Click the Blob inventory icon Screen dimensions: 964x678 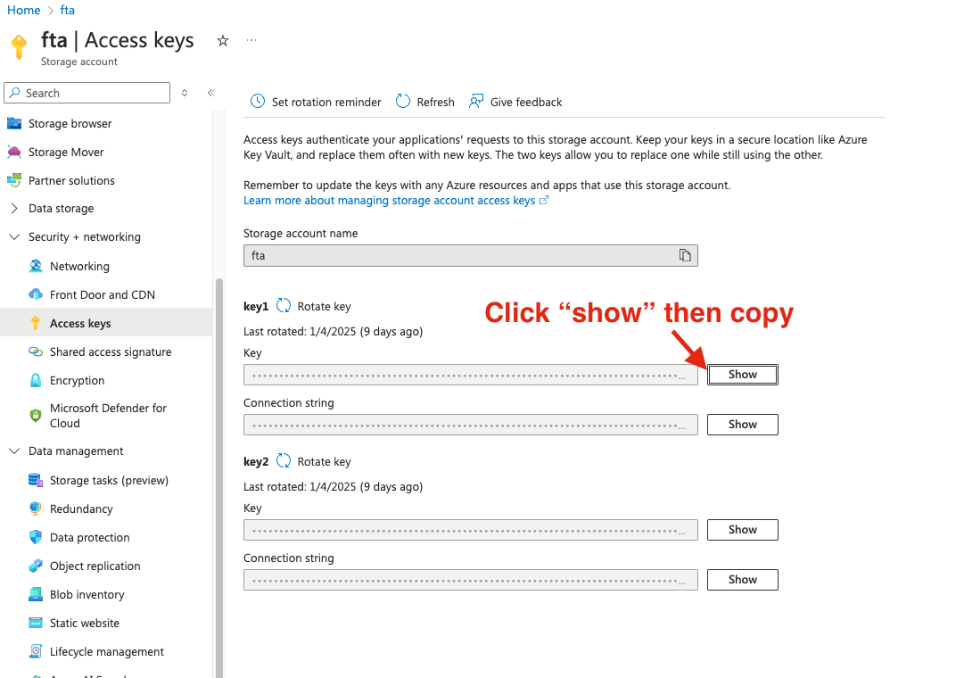coord(36,594)
